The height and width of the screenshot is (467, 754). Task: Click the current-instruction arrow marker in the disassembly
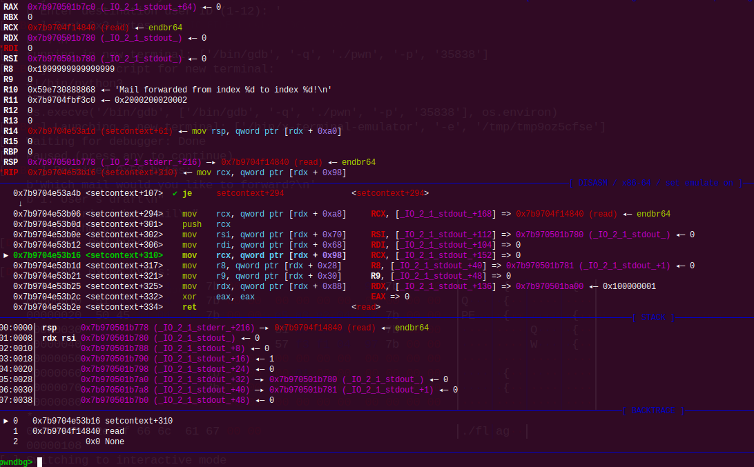click(7, 255)
